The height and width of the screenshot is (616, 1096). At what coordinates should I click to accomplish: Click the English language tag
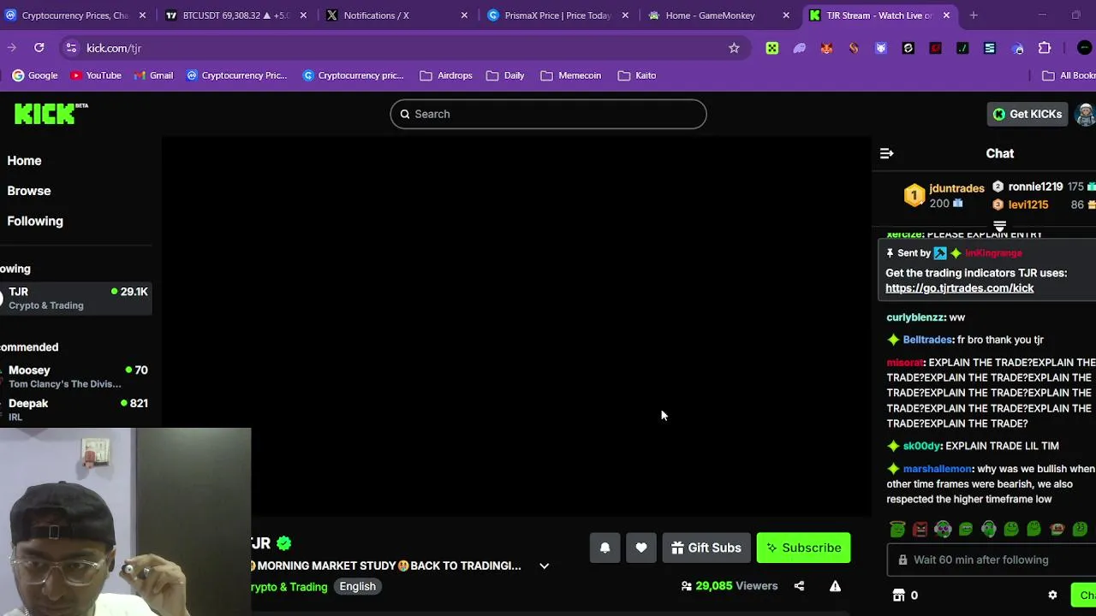coord(357,587)
